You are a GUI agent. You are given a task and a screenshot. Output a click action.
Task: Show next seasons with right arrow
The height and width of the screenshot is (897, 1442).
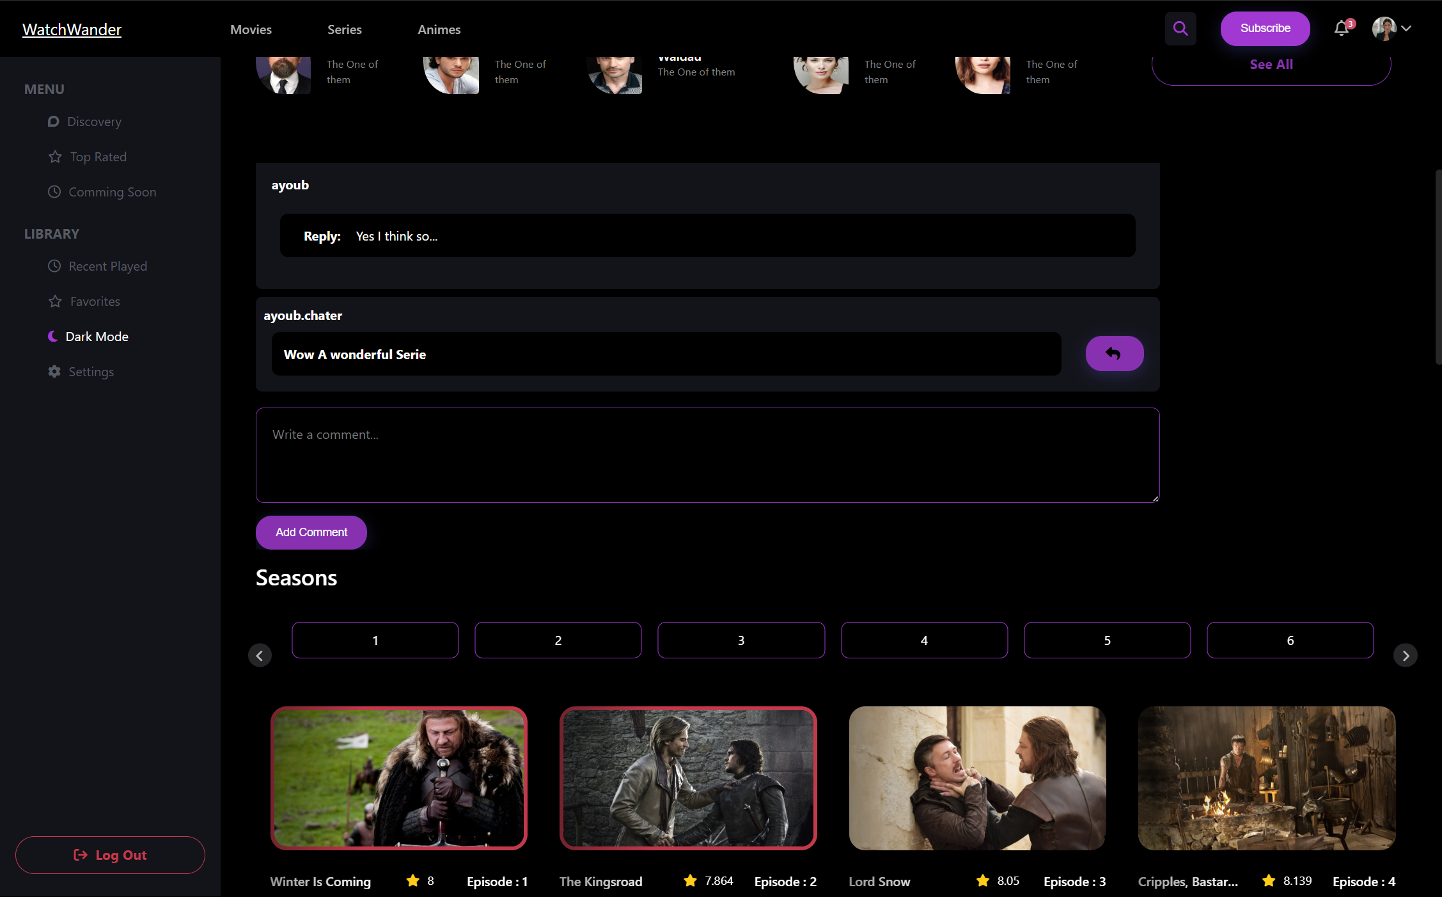pos(1405,656)
